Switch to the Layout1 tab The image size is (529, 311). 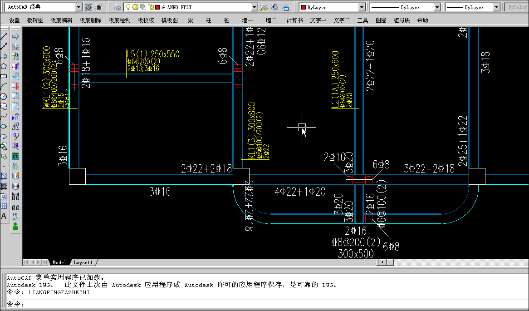83,262
